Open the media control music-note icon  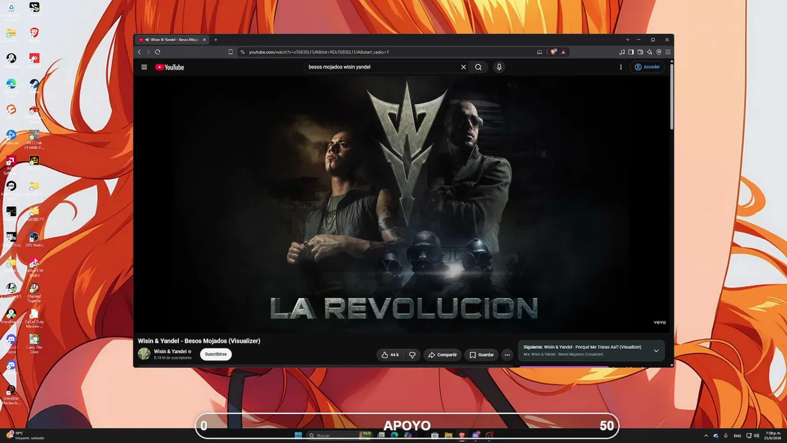tap(622, 52)
